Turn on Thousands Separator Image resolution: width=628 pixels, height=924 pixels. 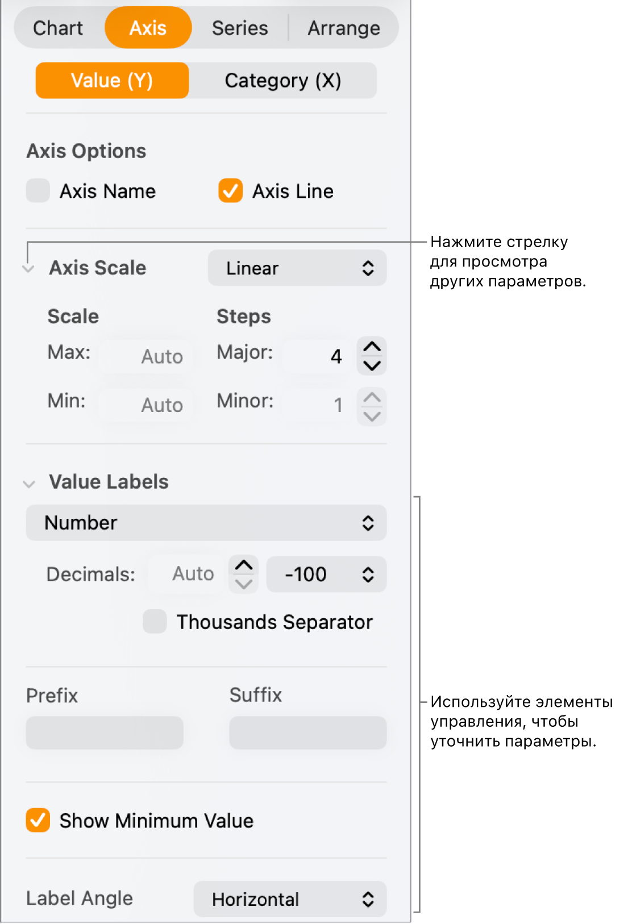point(155,622)
